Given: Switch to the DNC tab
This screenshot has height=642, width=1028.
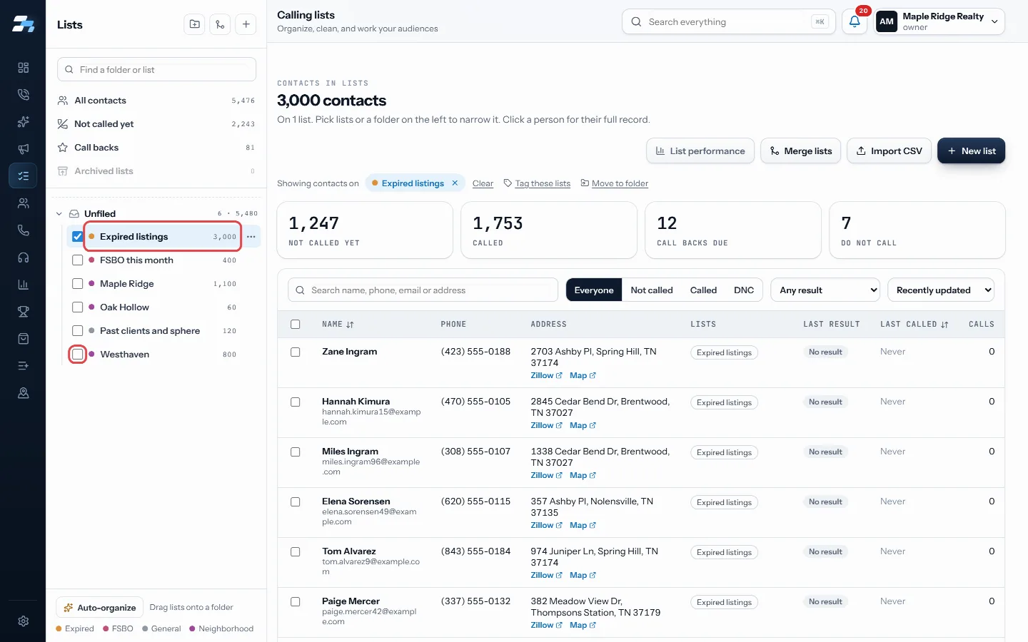Looking at the screenshot, I should point(744,290).
